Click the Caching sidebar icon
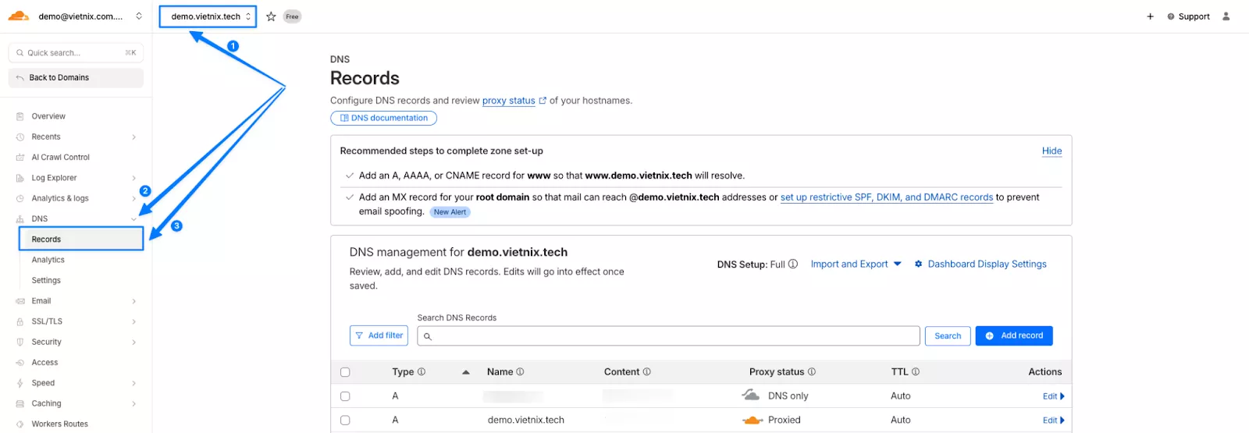The width and height of the screenshot is (1249, 433). click(x=20, y=403)
